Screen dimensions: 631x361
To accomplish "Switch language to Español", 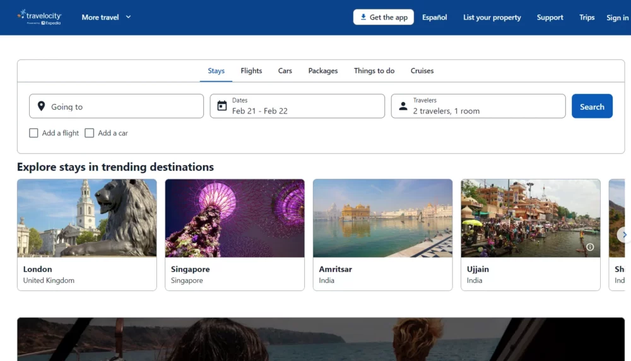I will pos(434,17).
